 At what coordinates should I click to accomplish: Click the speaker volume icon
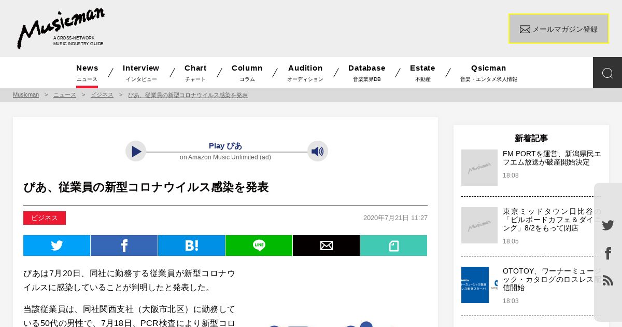point(318,151)
